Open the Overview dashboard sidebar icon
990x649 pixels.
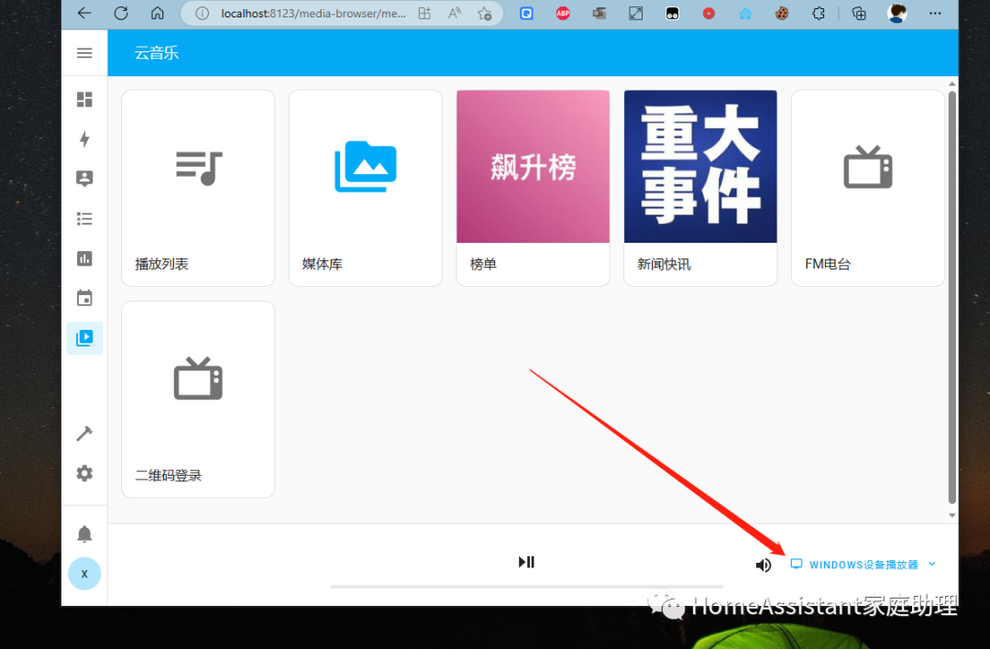pyautogui.click(x=84, y=99)
